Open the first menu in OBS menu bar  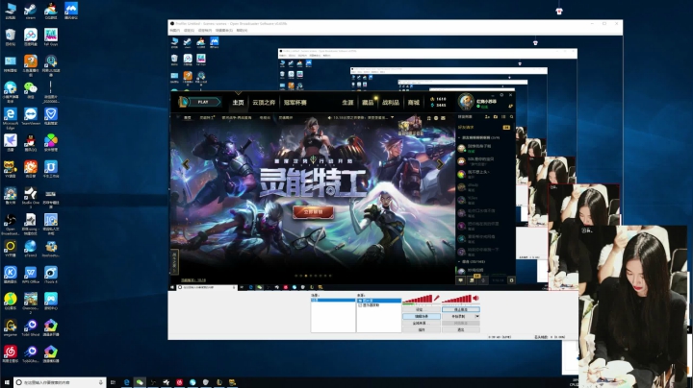[174, 31]
